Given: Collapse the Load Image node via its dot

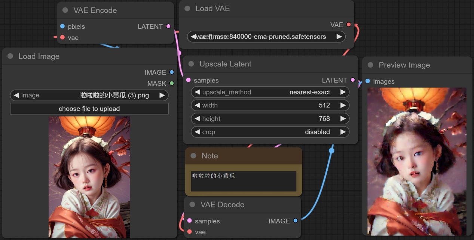Looking at the screenshot, I should pyautogui.click(x=10, y=56).
